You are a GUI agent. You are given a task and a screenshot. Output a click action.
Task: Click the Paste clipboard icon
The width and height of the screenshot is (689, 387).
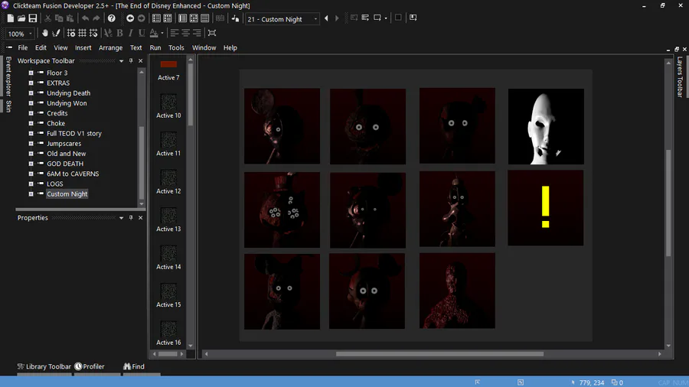pyautogui.click(x=70, y=18)
